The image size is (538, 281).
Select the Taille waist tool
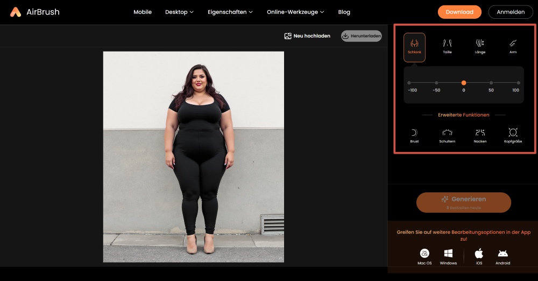447,47
